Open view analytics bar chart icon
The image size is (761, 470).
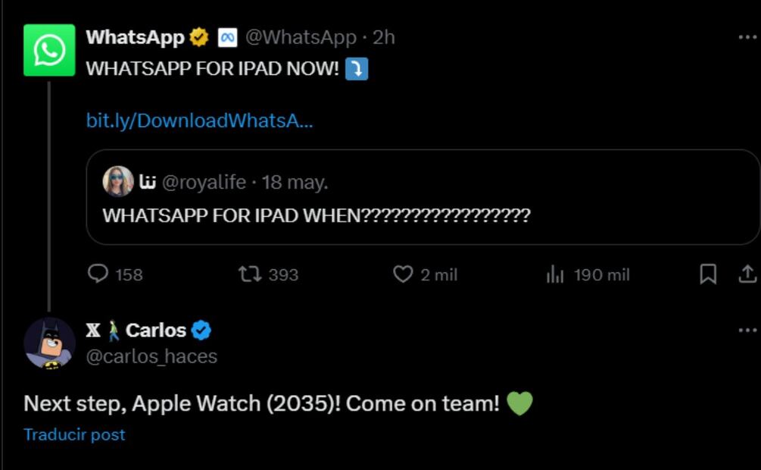(x=555, y=274)
